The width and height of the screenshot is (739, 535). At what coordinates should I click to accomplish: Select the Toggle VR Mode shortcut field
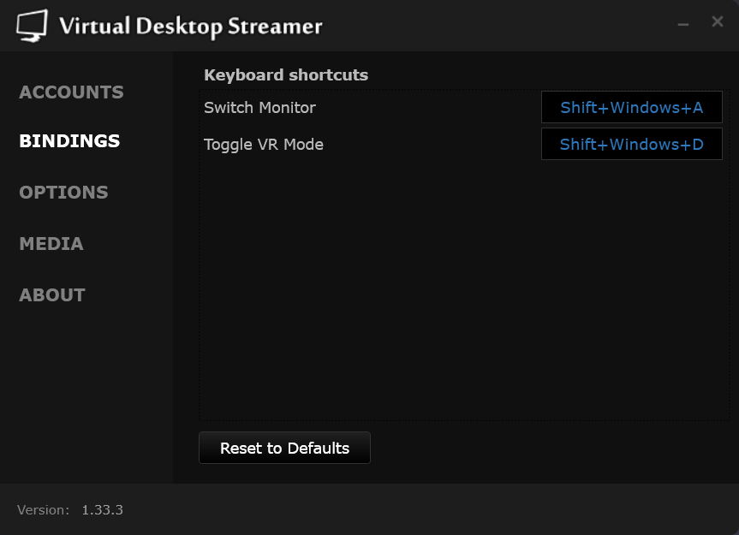point(631,144)
